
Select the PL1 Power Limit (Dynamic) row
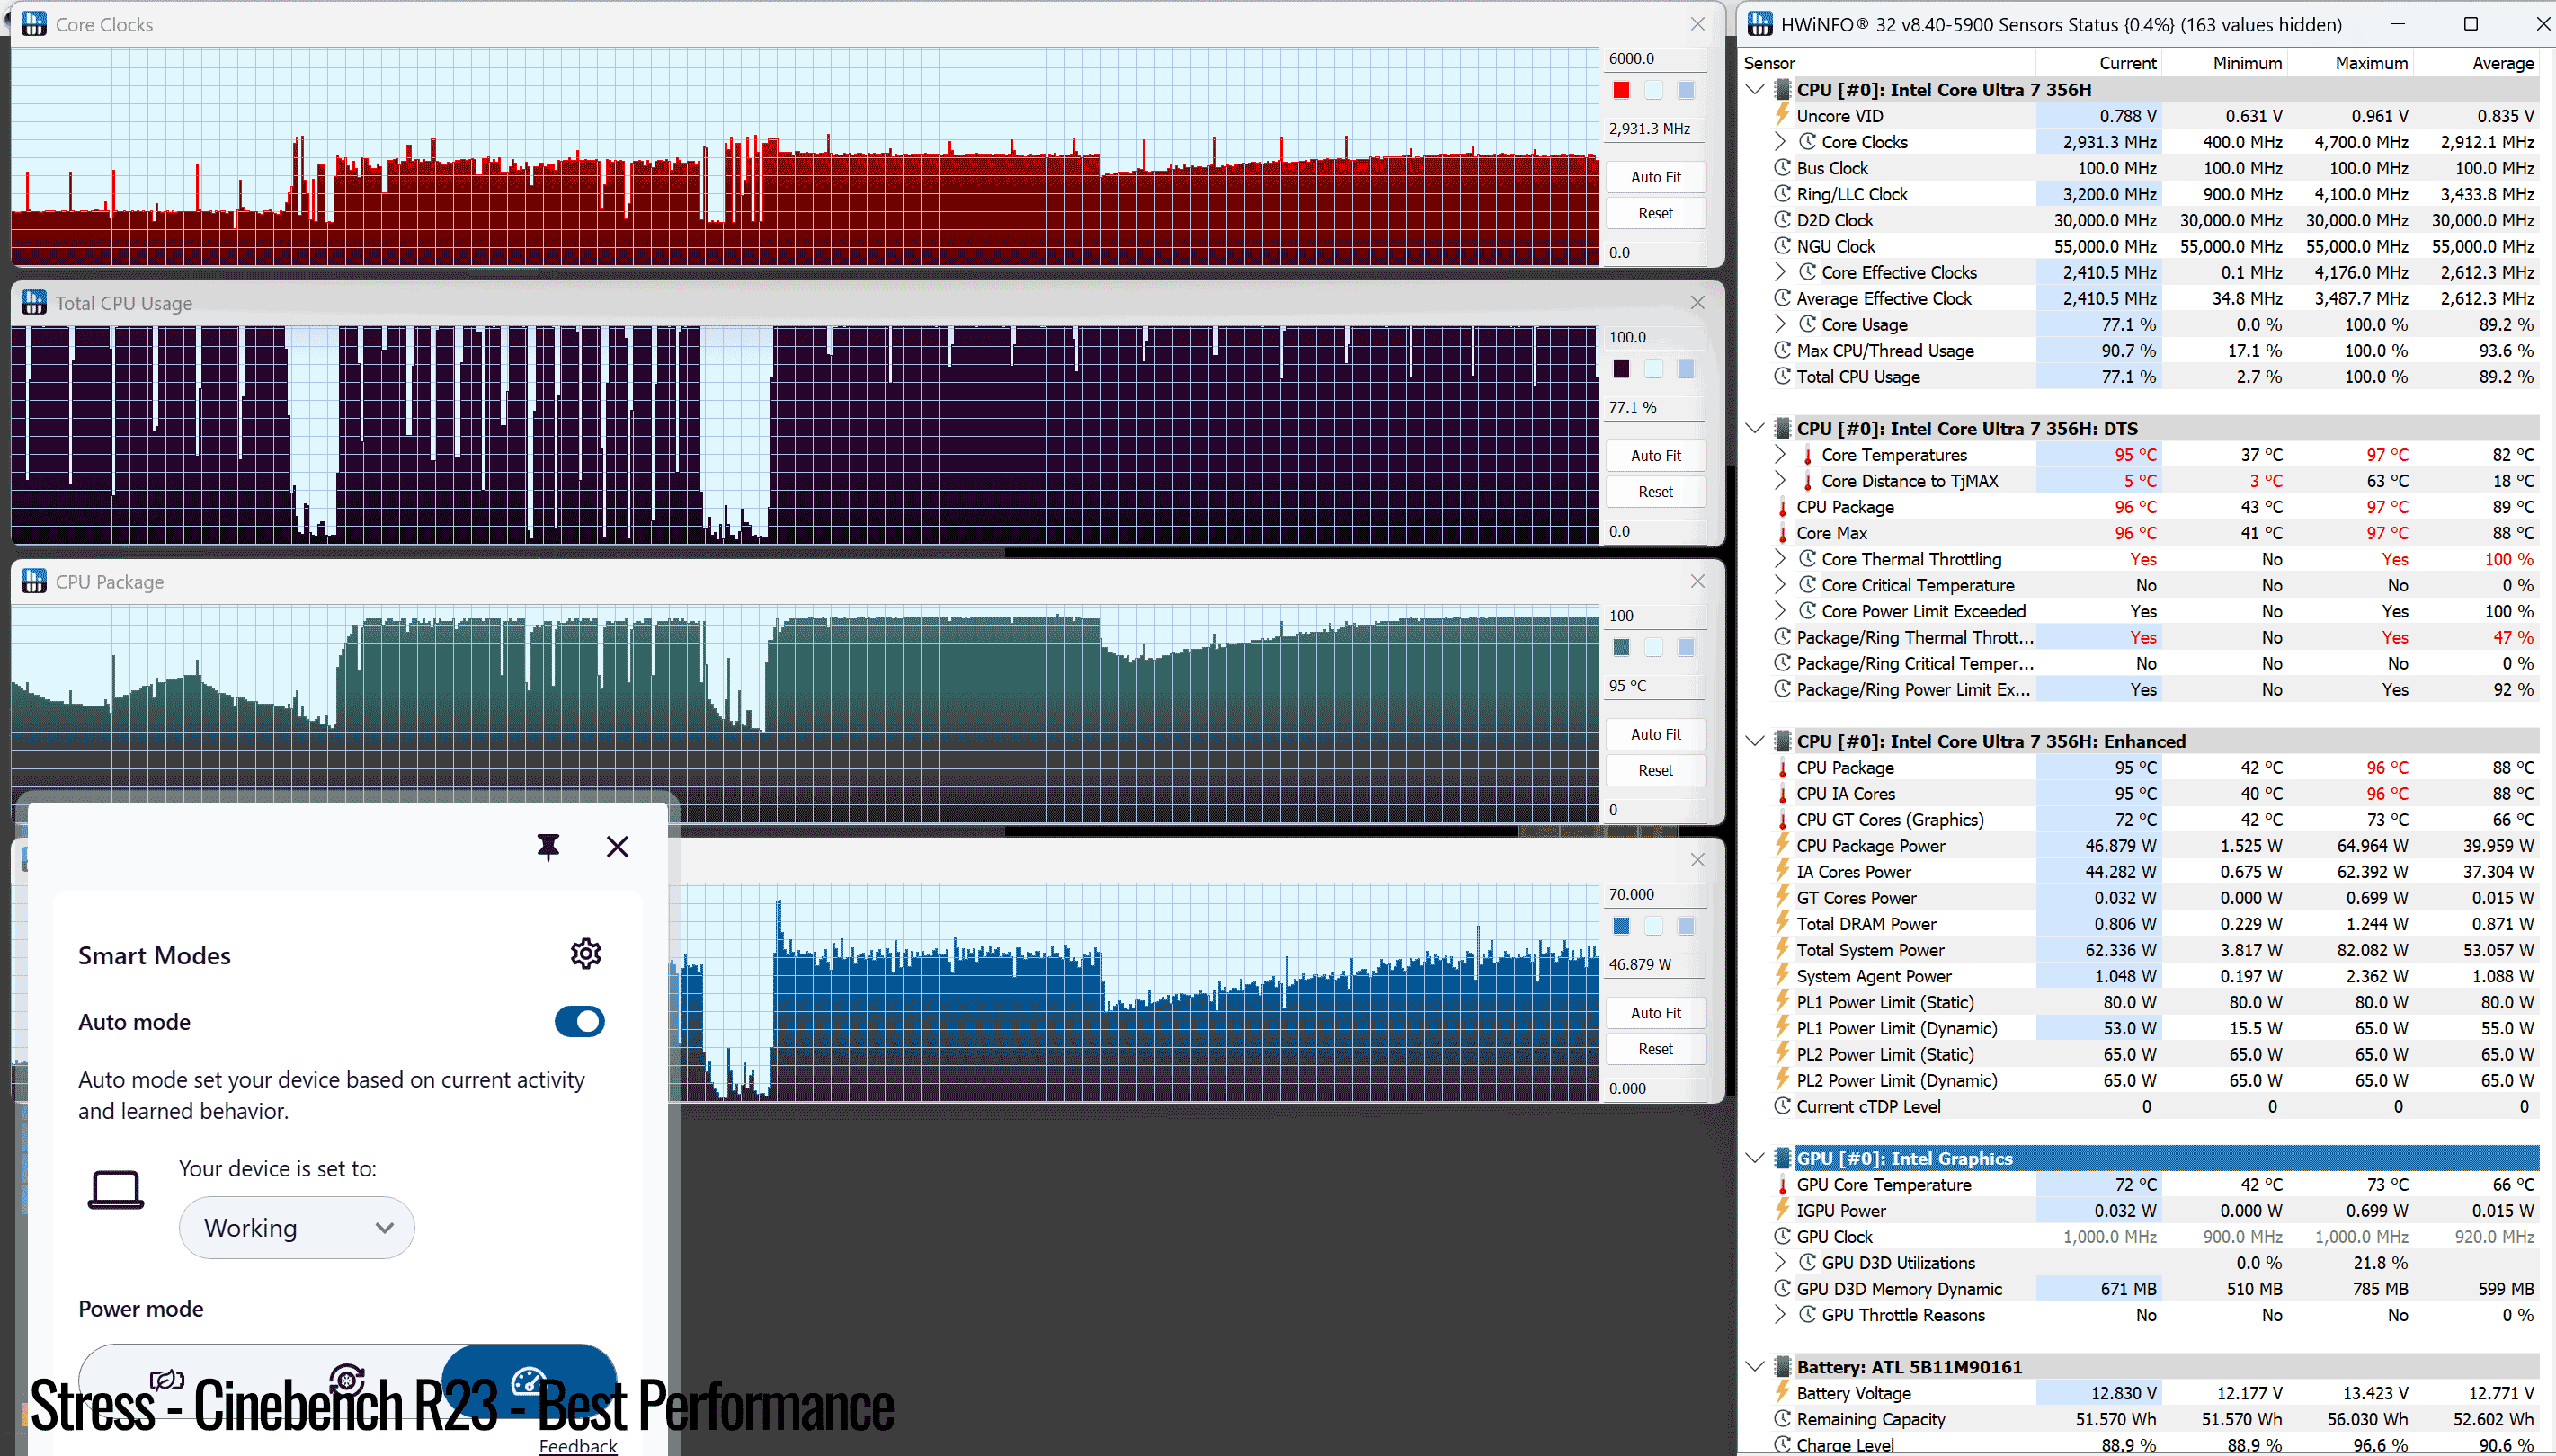2156,1028
